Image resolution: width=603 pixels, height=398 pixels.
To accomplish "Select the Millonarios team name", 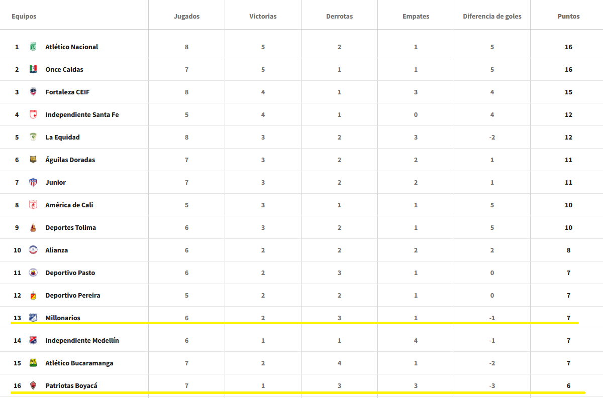I will [63, 318].
